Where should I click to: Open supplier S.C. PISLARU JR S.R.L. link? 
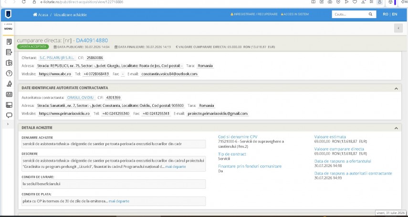(x=57, y=58)
